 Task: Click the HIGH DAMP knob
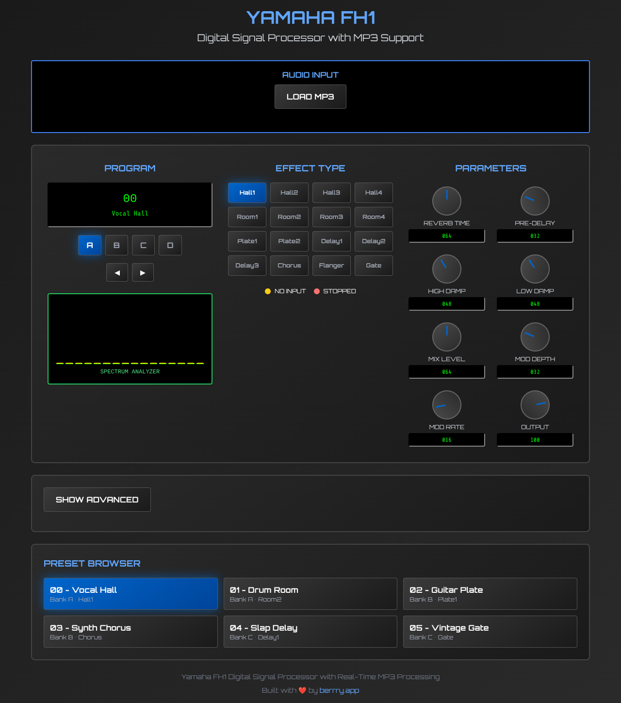pos(446,268)
